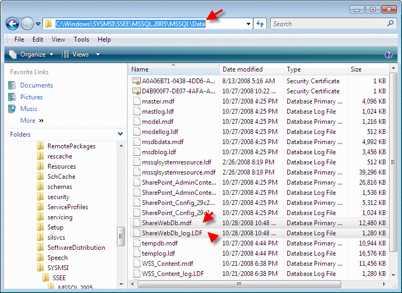Open the Organize toolbar dropdown
The height and width of the screenshot is (293, 402).
pyautogui.click(x=31, y=54)
